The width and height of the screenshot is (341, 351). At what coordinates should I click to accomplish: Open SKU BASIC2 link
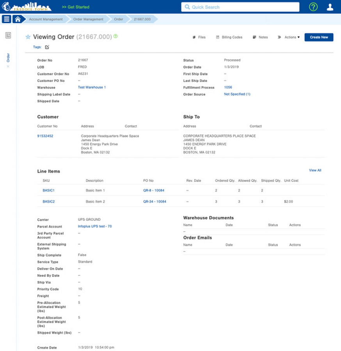(49, 202)
